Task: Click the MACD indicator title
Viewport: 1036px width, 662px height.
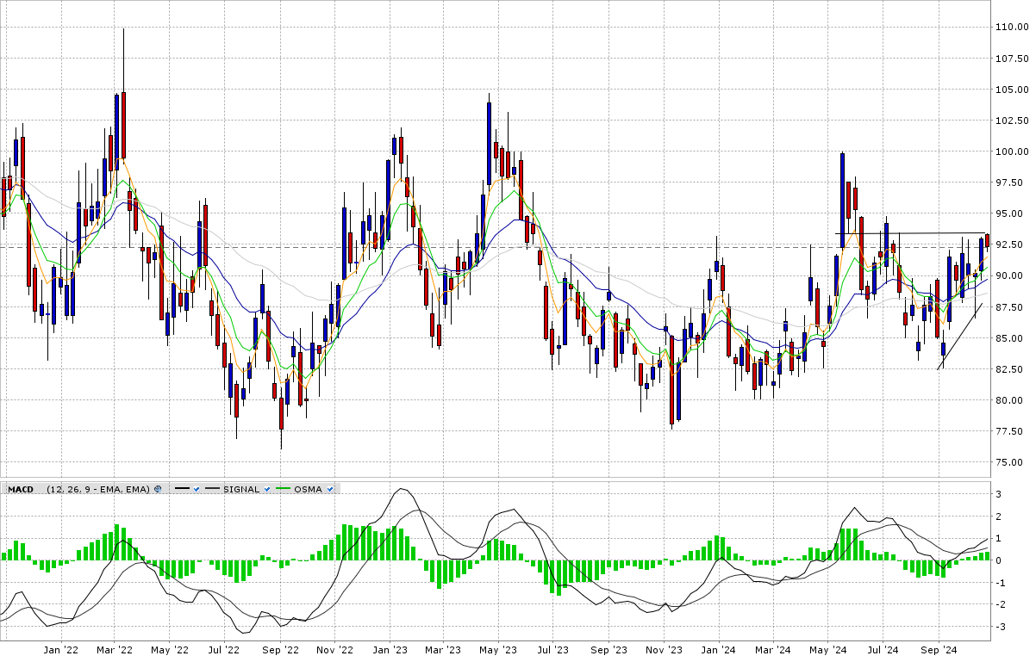Action: [x=21, y=489]
